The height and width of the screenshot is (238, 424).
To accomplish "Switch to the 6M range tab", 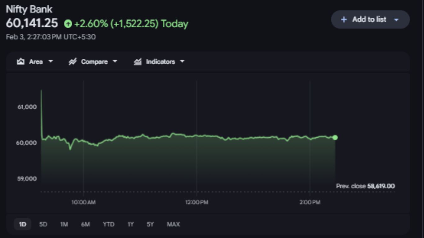I will click(85, 224).
